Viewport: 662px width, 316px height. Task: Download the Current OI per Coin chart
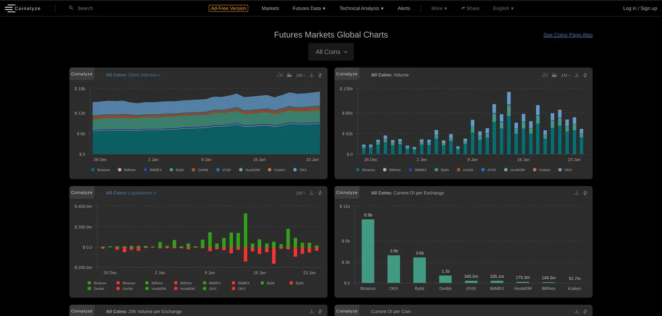pyautogui.click(x=576, y=311)
